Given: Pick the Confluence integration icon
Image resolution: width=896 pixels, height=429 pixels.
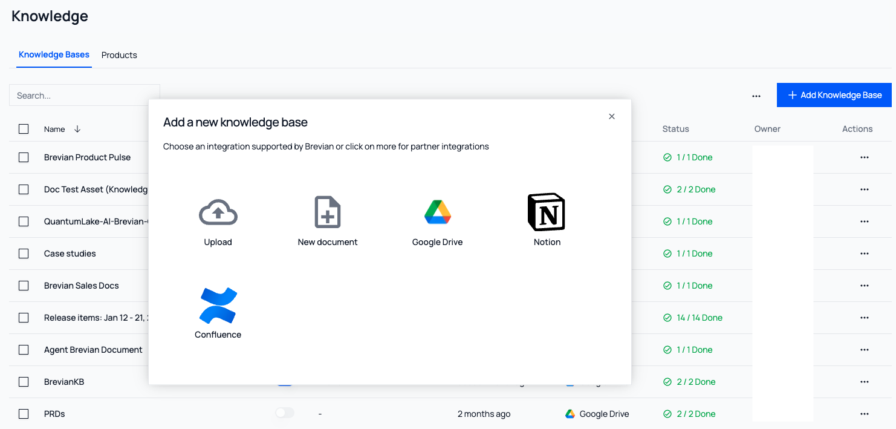Looking at the screenshot, I should coord(218,305).
